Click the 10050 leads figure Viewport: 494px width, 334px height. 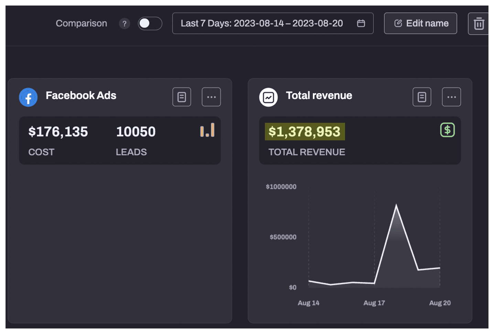136,132
